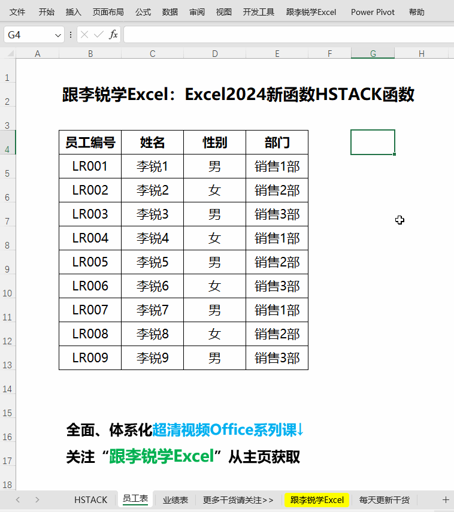
Task: Select column A header
Action: (x=38, y=53)
